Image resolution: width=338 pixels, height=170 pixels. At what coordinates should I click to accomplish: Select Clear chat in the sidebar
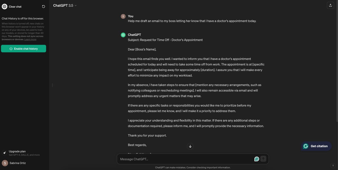pos(15,7)
